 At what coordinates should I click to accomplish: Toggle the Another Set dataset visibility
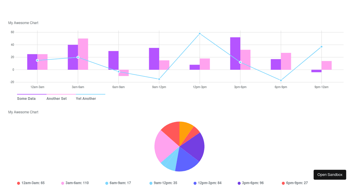coord(56,98)
